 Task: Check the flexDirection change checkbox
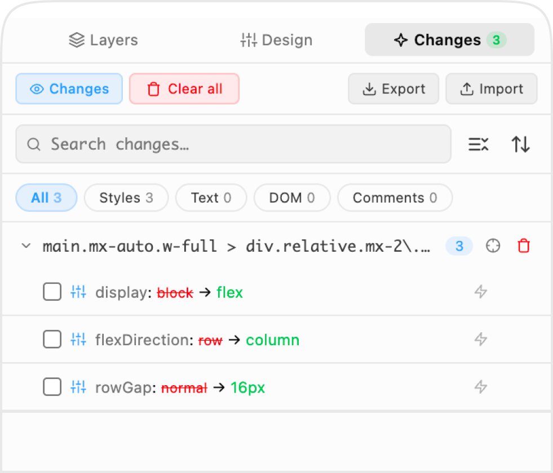pos(52,339)
